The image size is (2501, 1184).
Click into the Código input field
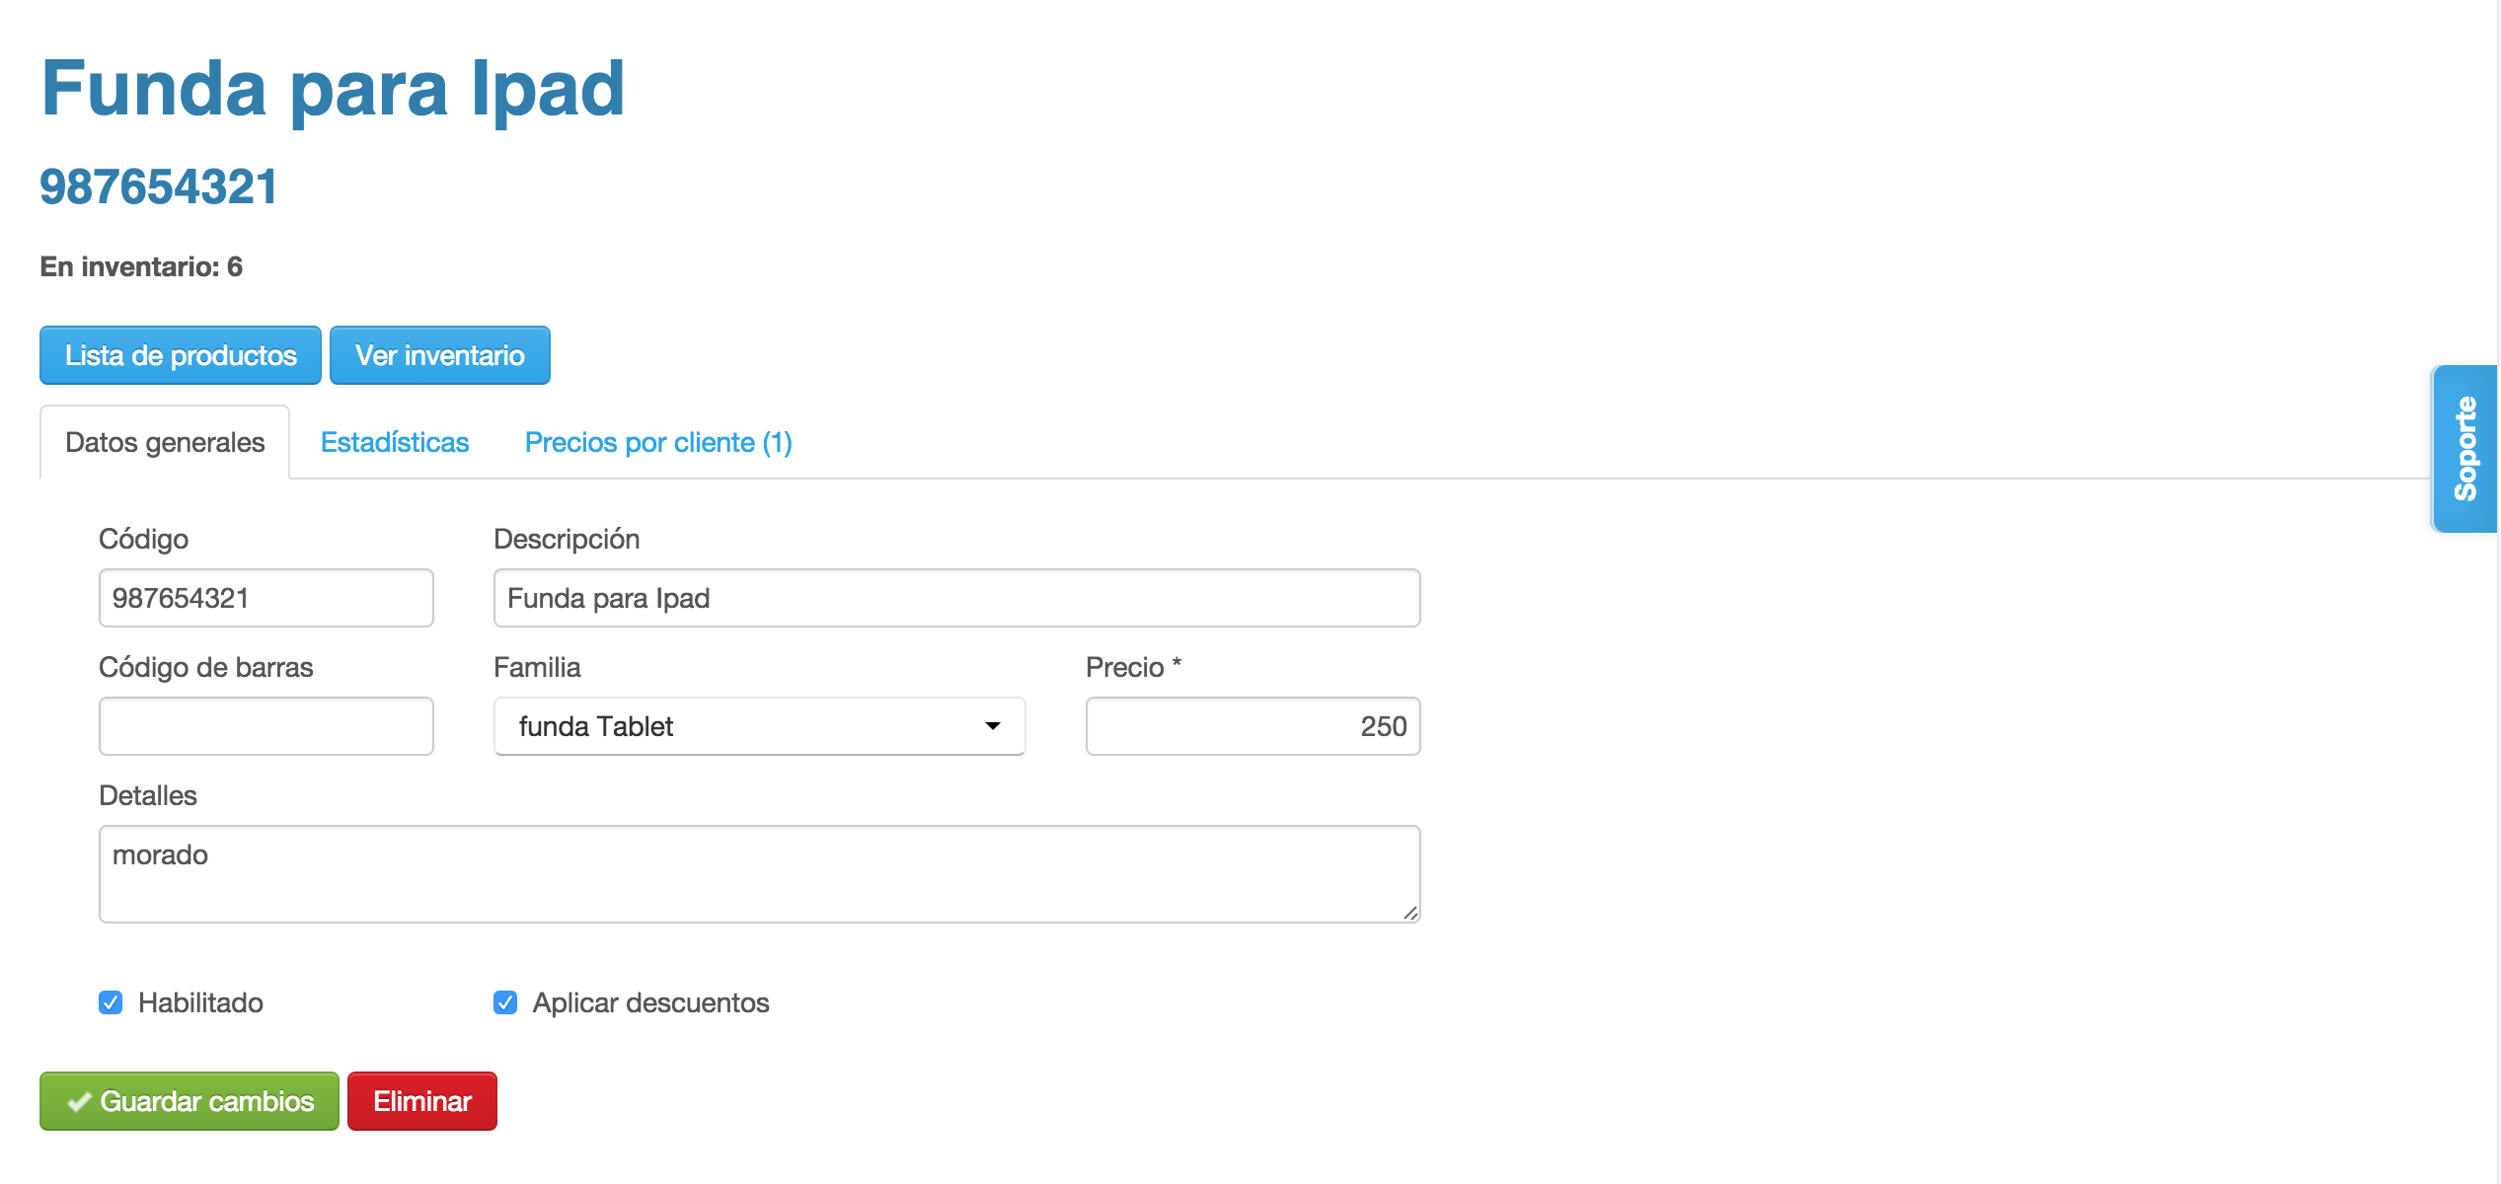point(266,598)
